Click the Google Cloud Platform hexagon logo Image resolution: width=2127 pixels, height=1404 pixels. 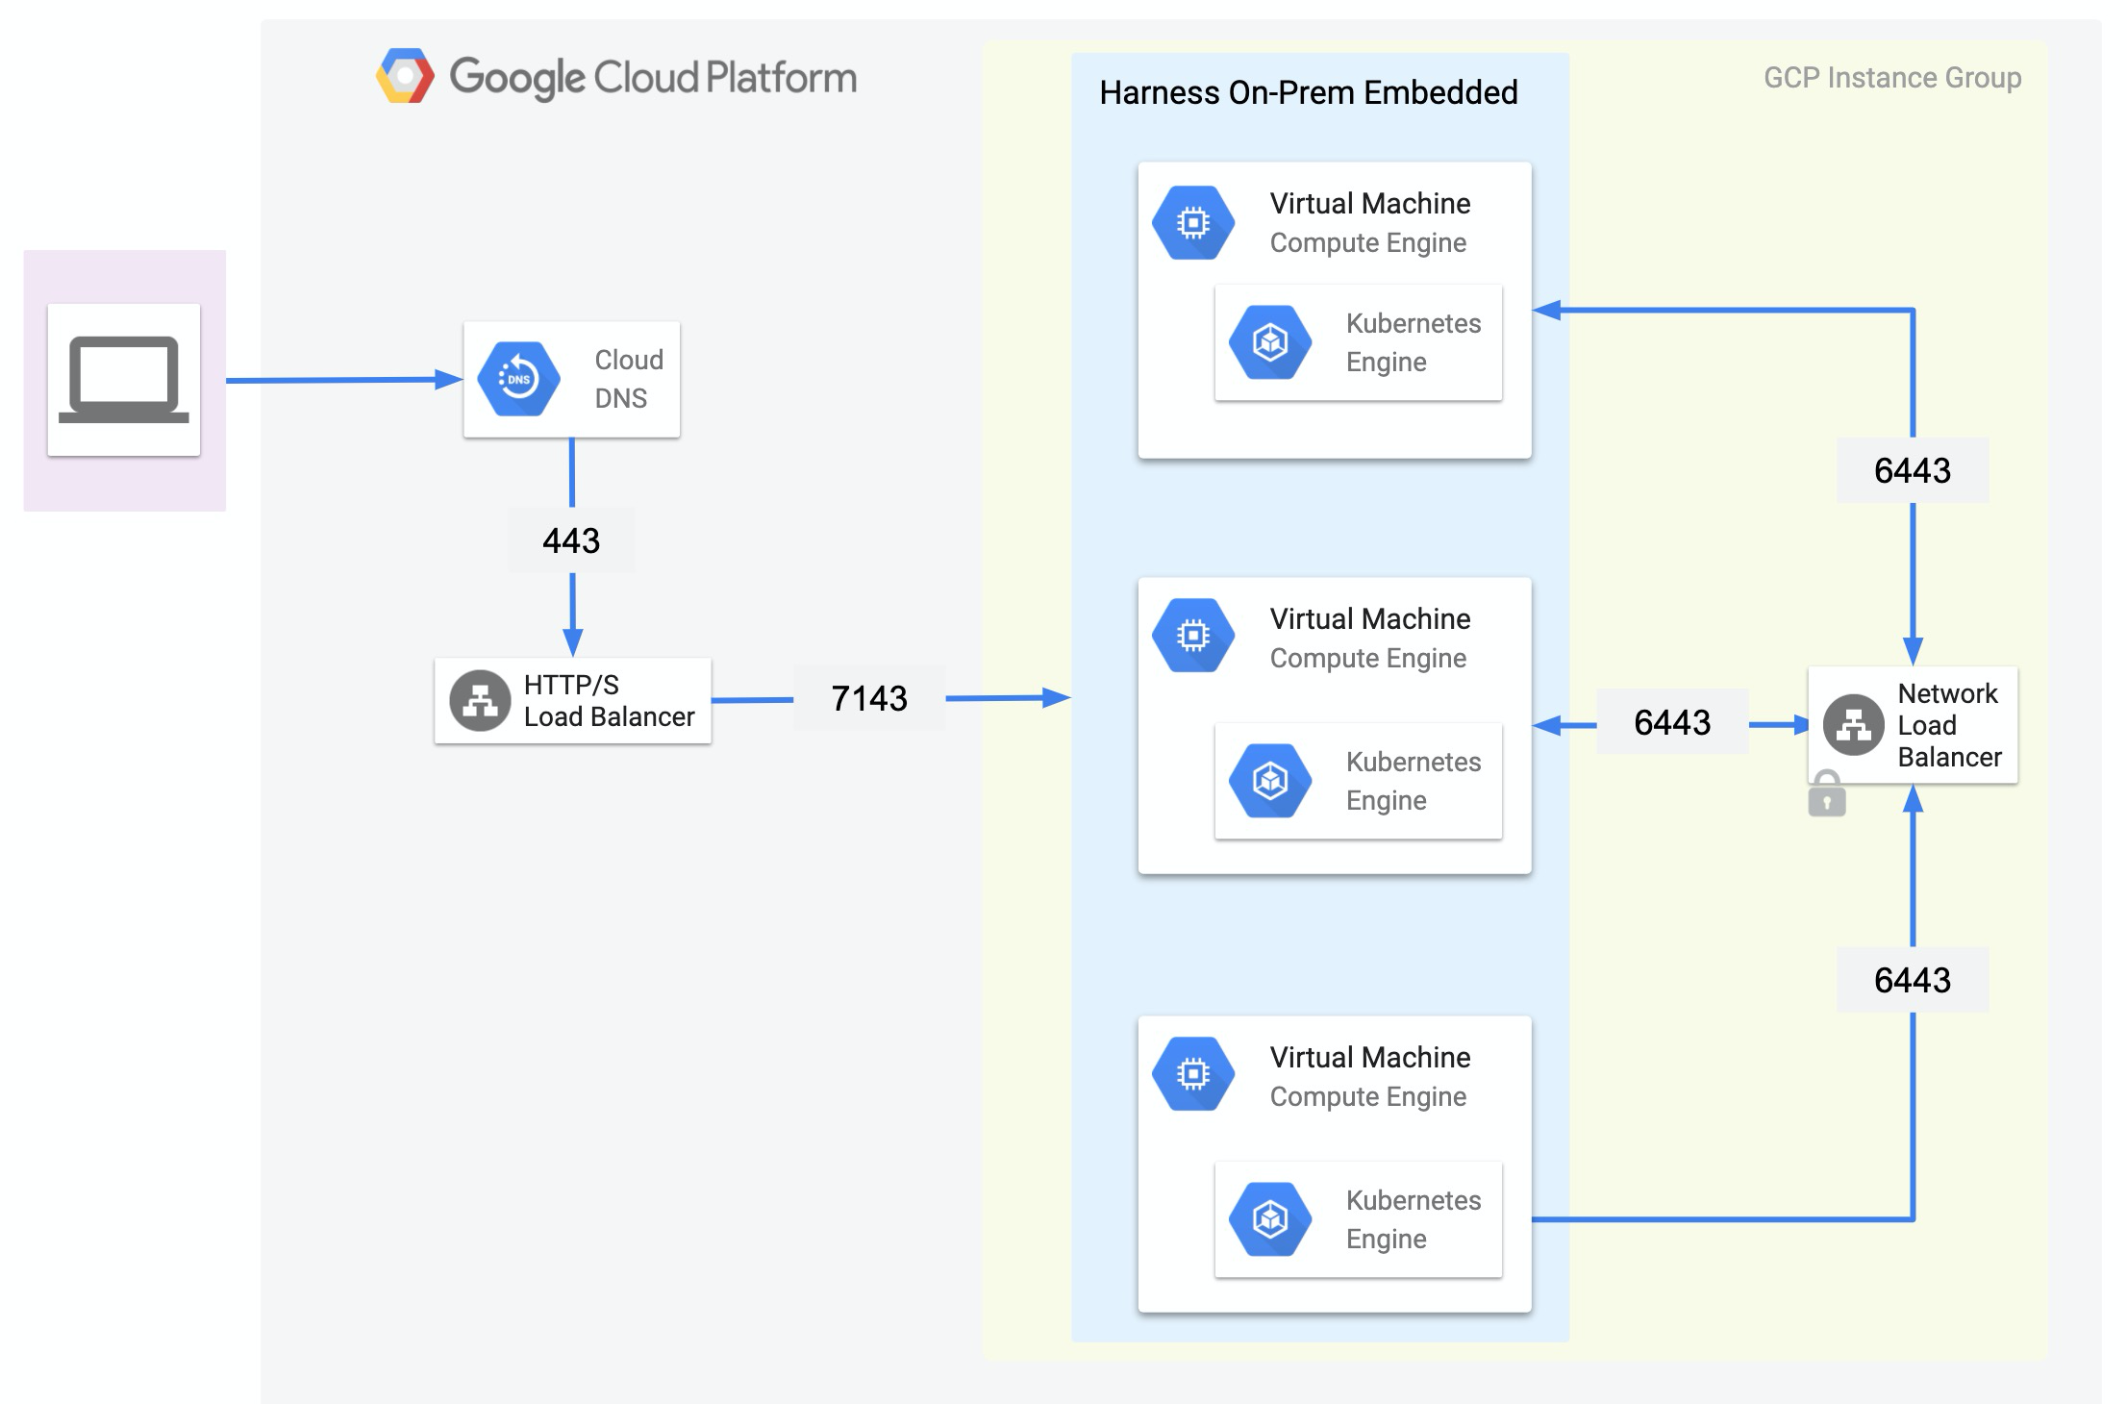(x=405, y=76)
